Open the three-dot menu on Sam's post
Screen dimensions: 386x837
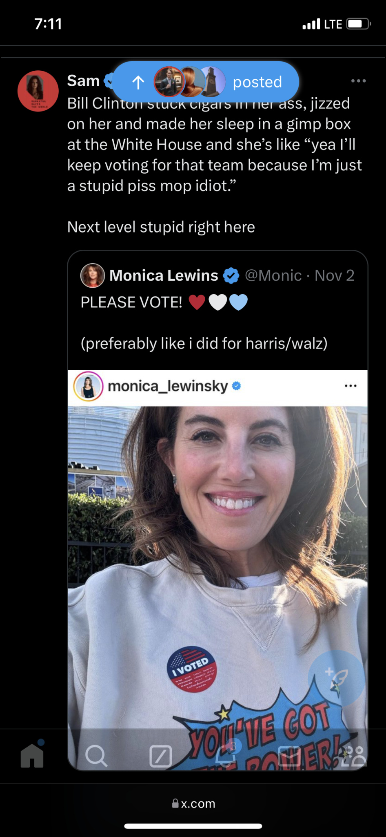pos(358,81)
